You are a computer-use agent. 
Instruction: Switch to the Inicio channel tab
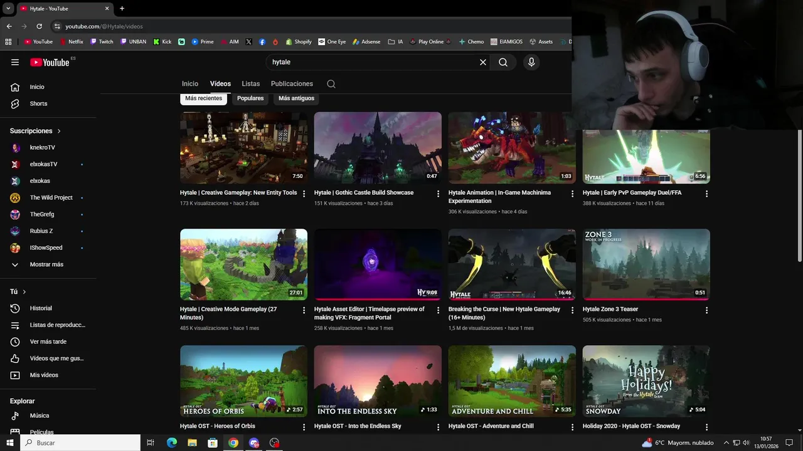point(190,84)
